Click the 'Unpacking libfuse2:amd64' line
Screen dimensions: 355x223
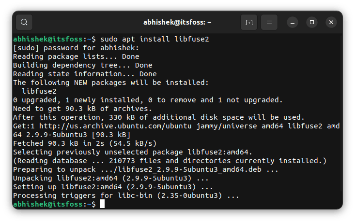click(x=107, y=178)
